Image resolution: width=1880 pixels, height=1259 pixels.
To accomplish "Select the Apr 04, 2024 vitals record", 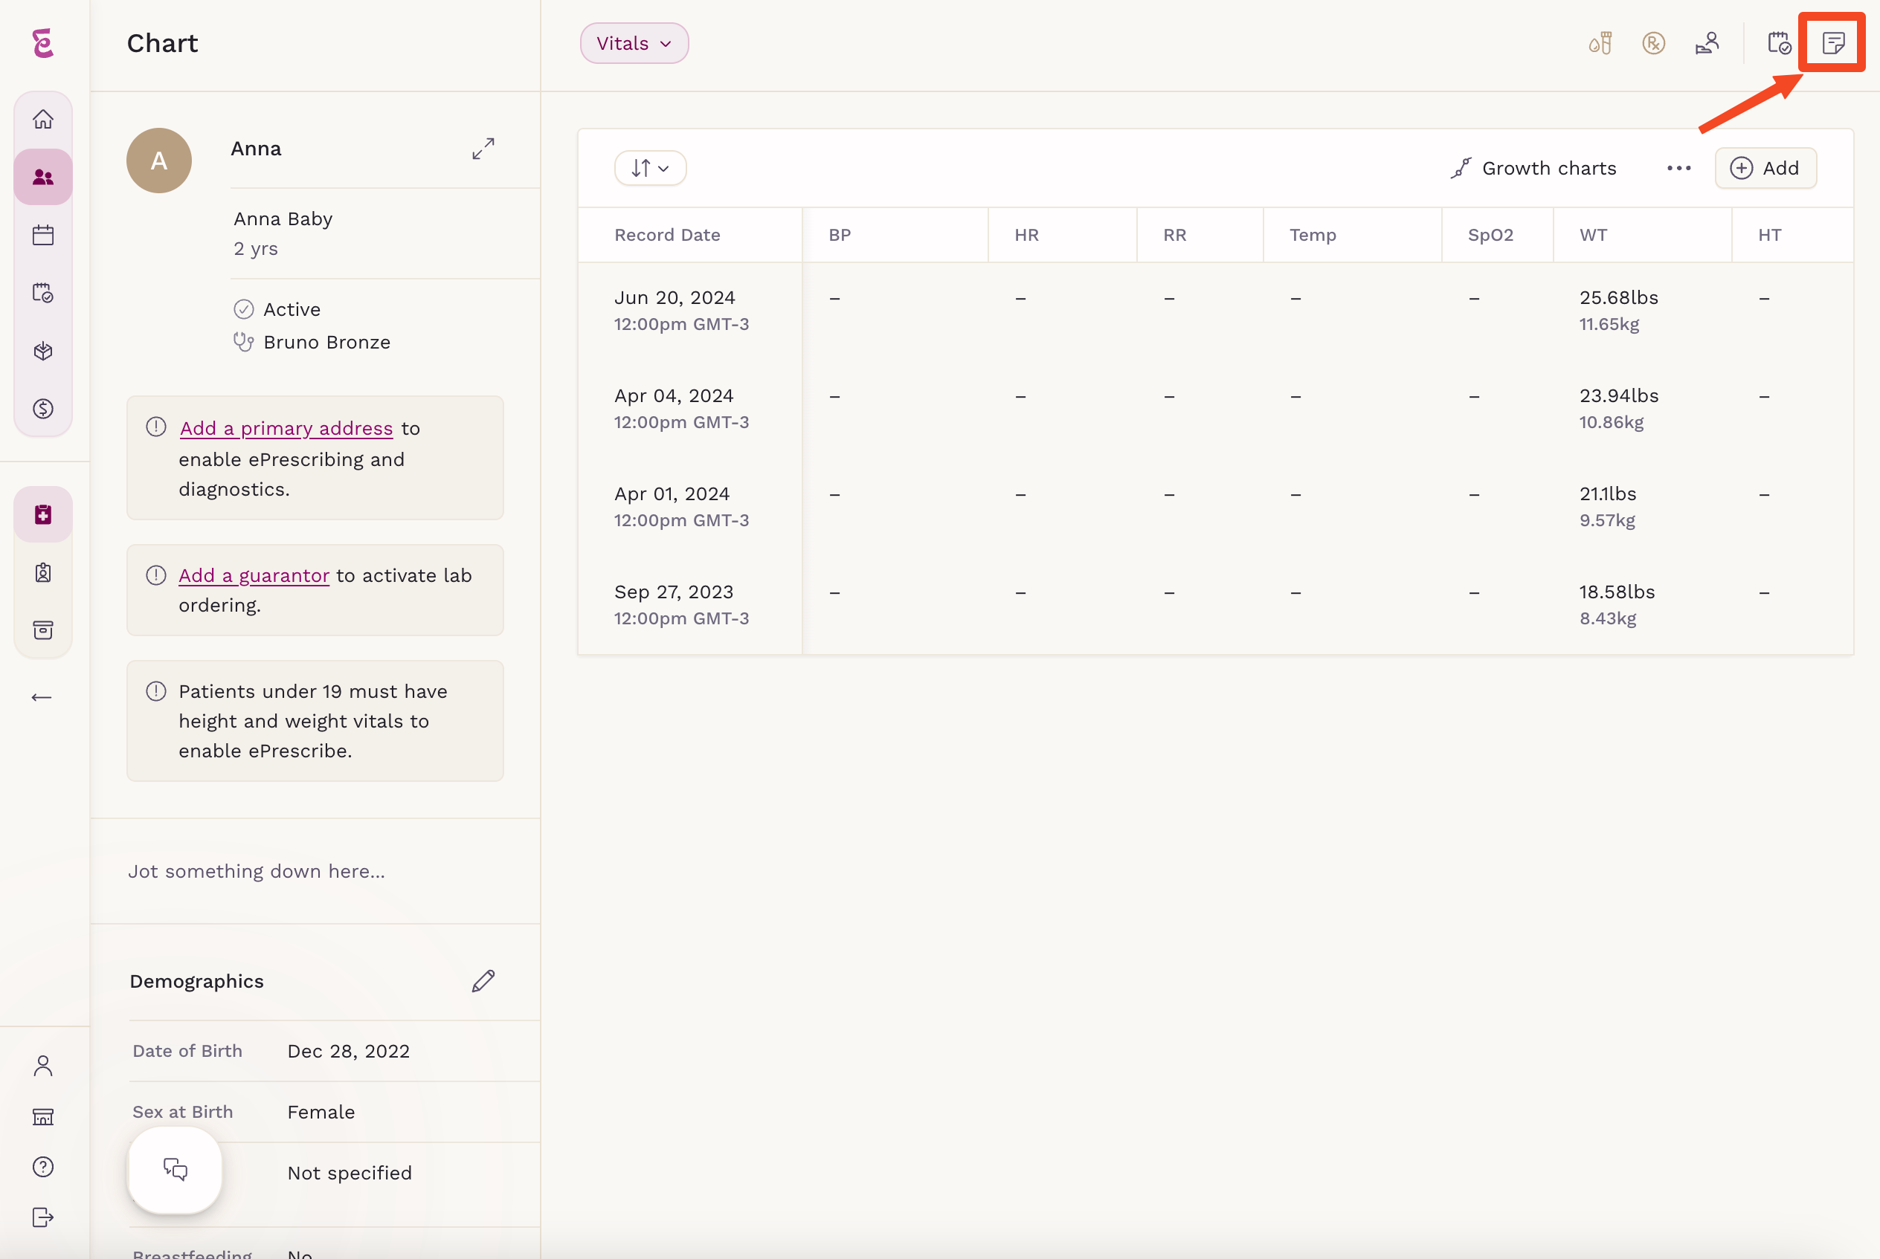I will [1216, 410].
